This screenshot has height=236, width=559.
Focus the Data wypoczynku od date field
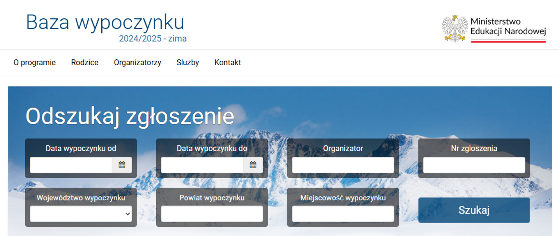click(x=71, y=165)
